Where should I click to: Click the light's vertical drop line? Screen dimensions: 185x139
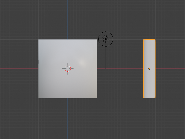(106, 58)
